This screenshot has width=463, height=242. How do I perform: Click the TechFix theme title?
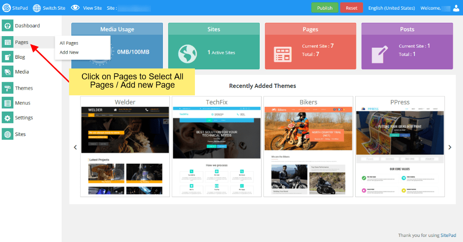pyautogui.click(x=217, y=102)
